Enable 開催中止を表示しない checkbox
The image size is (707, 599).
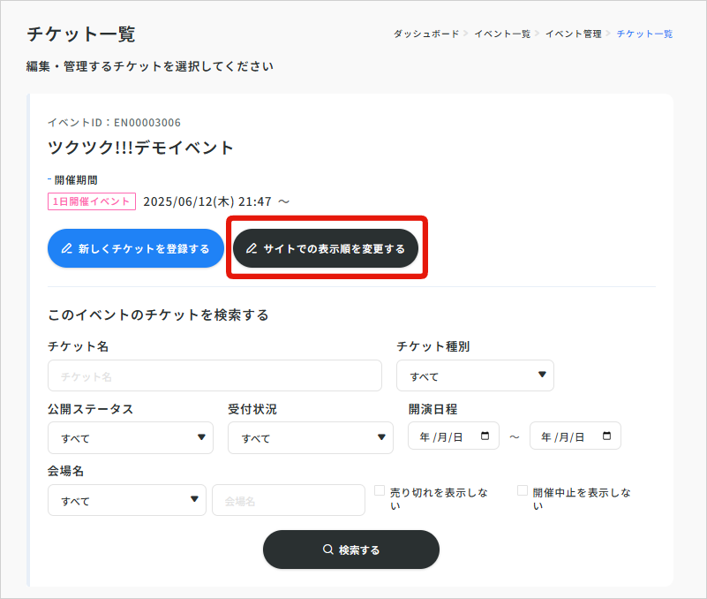click(x=523, y=490)
